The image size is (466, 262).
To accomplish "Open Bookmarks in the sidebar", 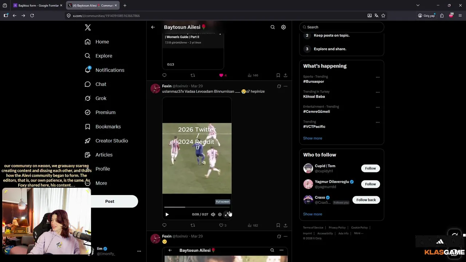I will pos(103,127).
